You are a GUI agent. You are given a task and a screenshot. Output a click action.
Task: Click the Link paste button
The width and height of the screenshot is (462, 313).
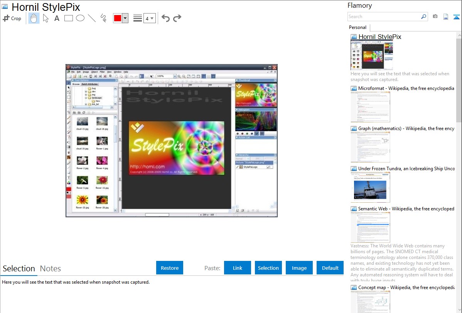click(238, 268)
